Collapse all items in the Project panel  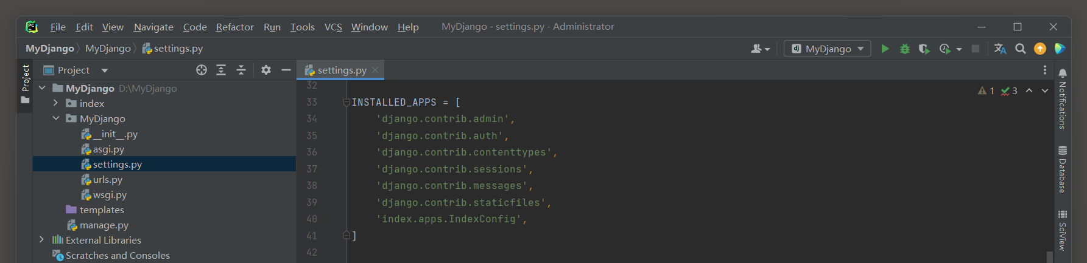[241, 70]
